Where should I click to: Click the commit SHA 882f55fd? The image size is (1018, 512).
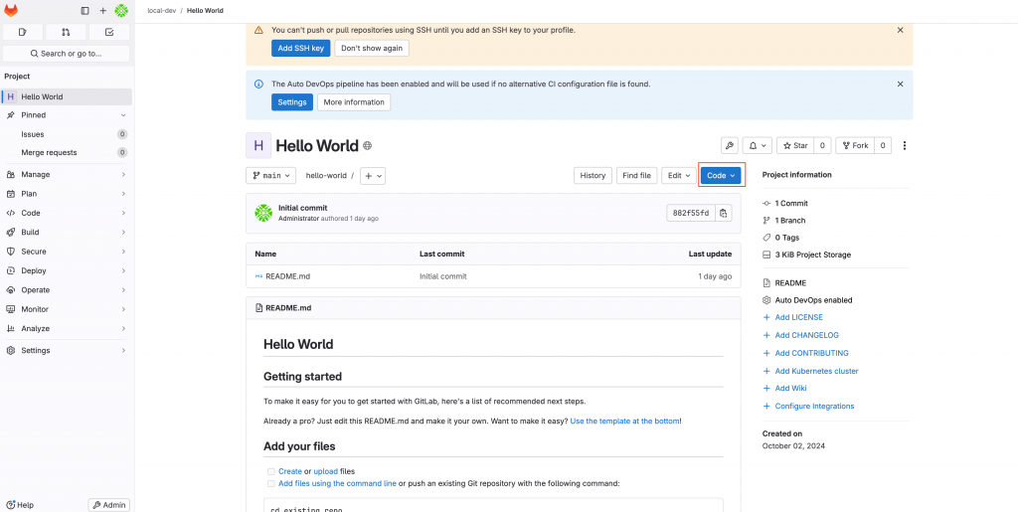tap(691, 213)
